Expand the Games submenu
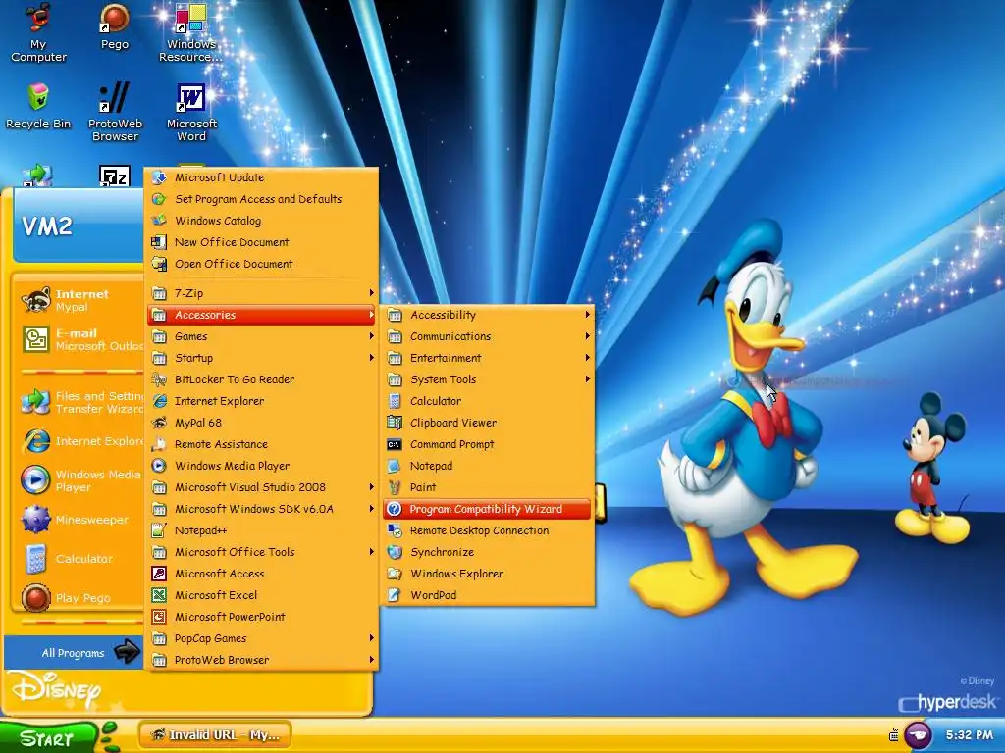Screen dimensions: 1005x753 click(261, 336)
